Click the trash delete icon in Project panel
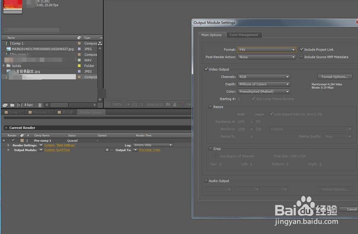Viewport: 358px width, 234px height. tap(40, 105)
